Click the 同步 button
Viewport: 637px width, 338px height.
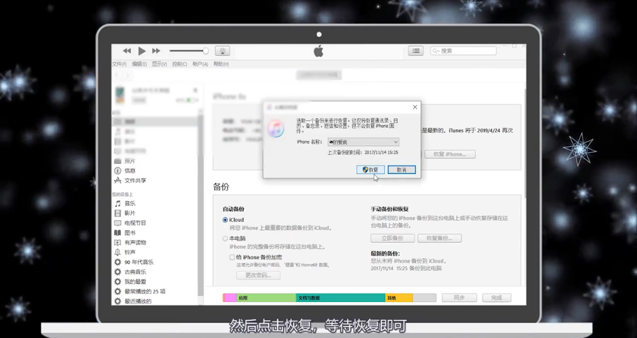[459, 298]
